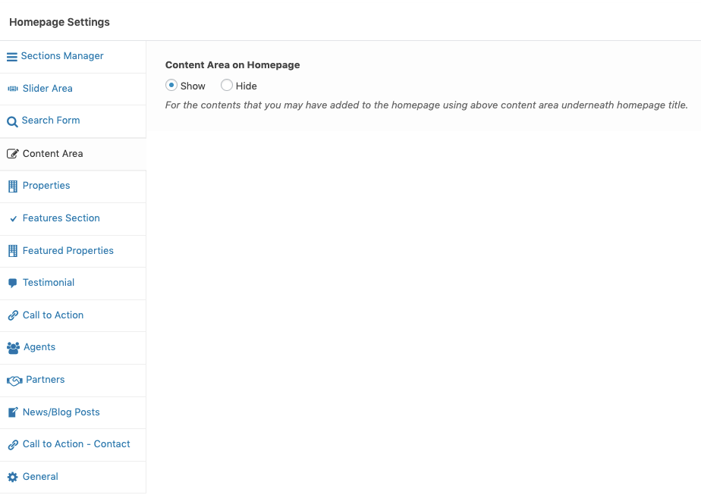The width and height of the screenshot is (701, 495).
Task: Open the Sections Manager tab
Action: [x=73, y=57]
